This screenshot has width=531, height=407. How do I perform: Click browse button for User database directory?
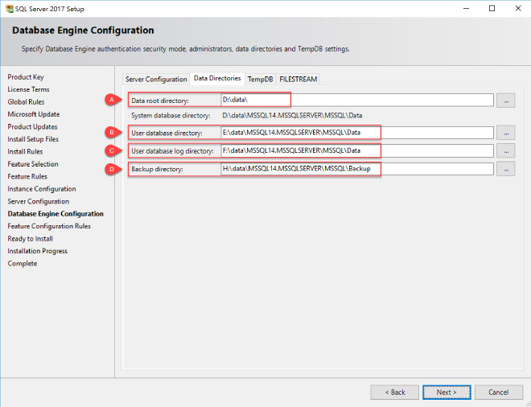(x=505, y=133)
